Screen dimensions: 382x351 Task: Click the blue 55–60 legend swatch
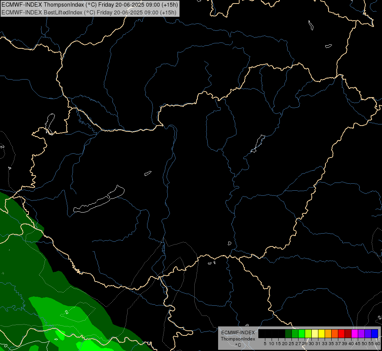tap(375, 333)
